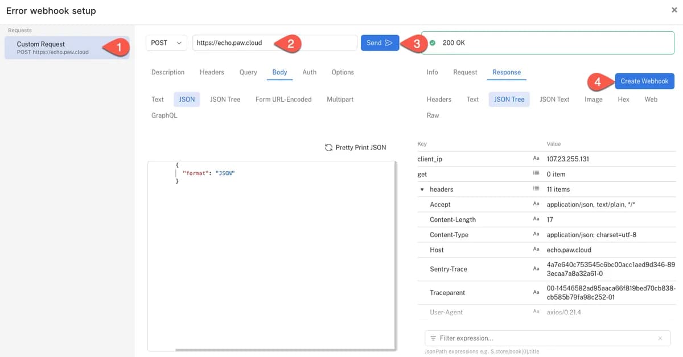Open the Request tab in the response pane
The height and width of the screenshot is (357, 683).
point(465,72)
